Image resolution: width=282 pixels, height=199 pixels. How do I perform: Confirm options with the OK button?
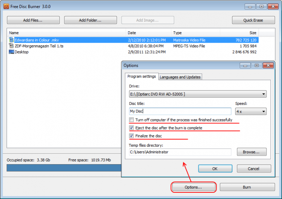point(215,169)
